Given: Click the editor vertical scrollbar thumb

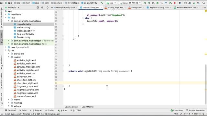Looking at the screenshot, I should pyautogui.click(x=206, y=84).
